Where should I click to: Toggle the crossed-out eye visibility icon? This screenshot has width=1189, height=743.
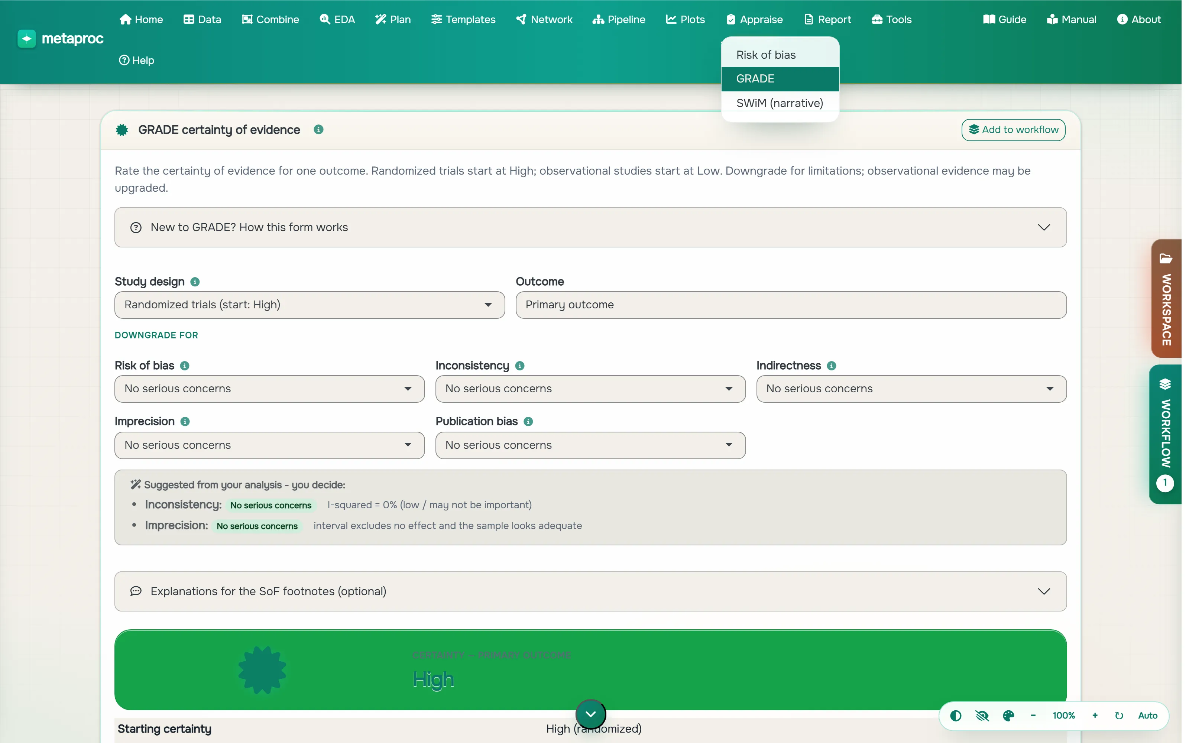point(982,716)
